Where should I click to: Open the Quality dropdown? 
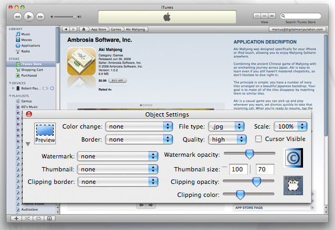point(227,139)
